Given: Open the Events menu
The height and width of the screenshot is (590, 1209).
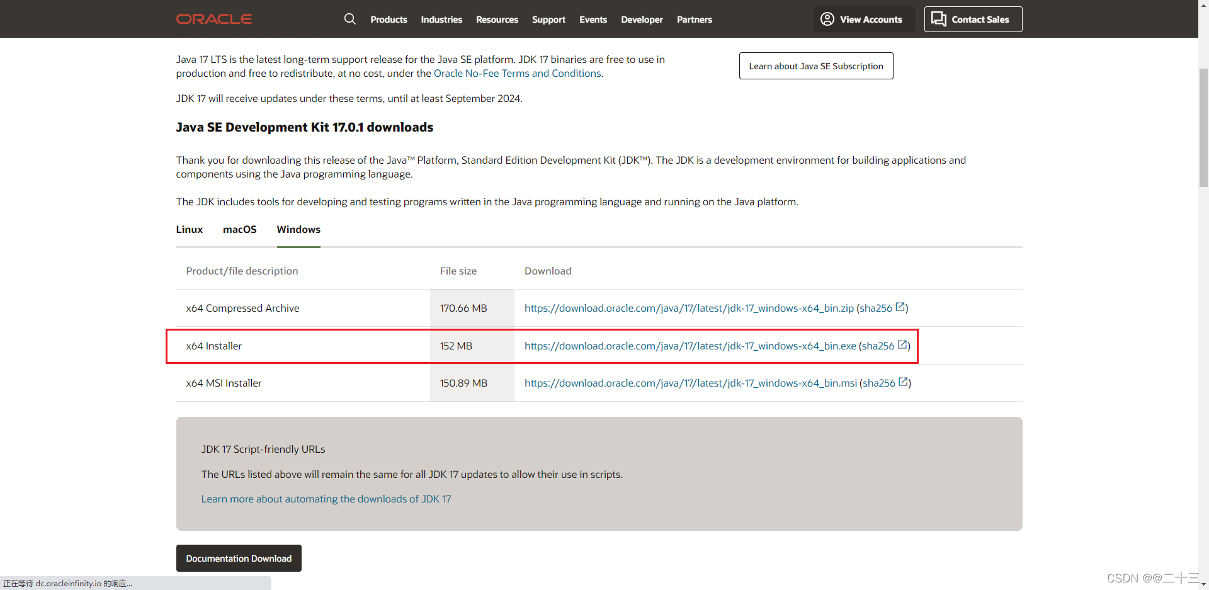Looking at the screenshot, I should tap(593, 20).
